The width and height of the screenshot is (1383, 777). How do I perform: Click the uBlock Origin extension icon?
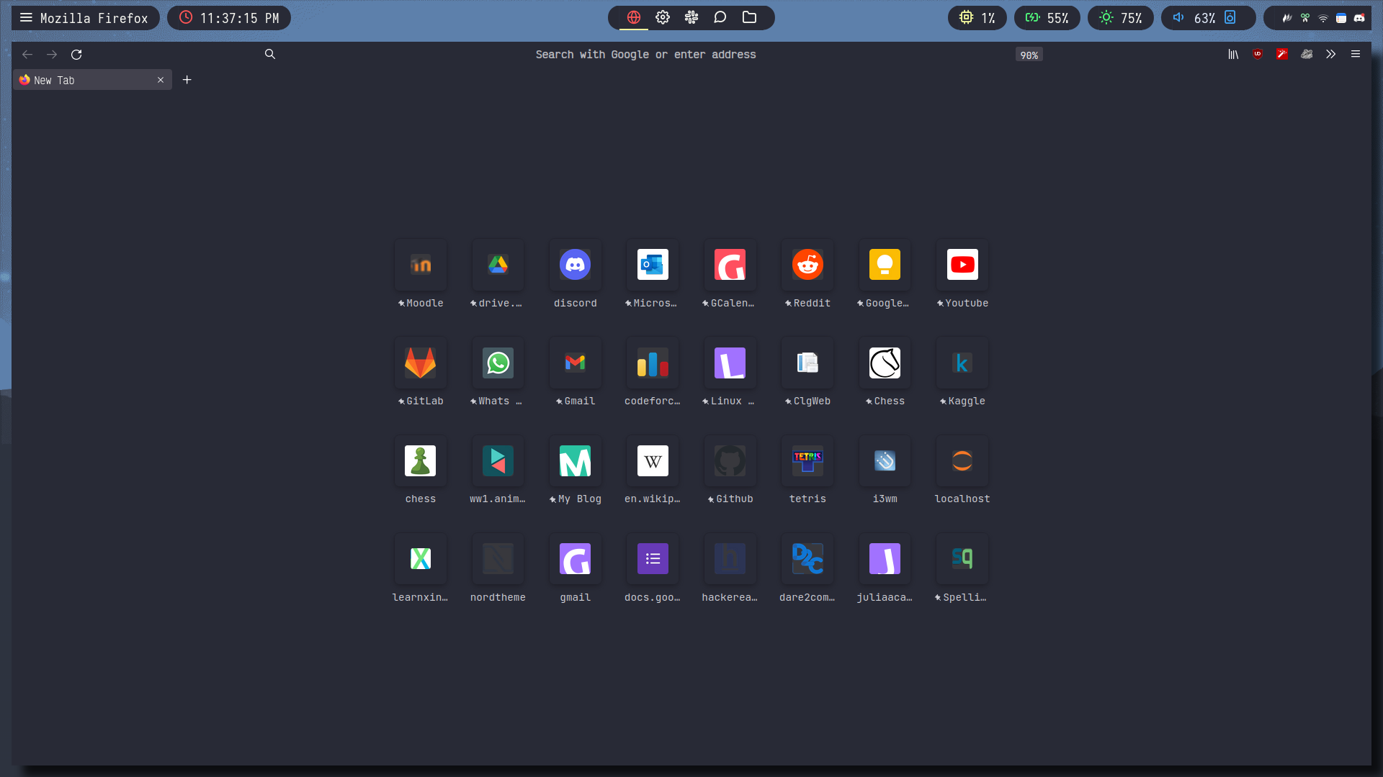1258,54
